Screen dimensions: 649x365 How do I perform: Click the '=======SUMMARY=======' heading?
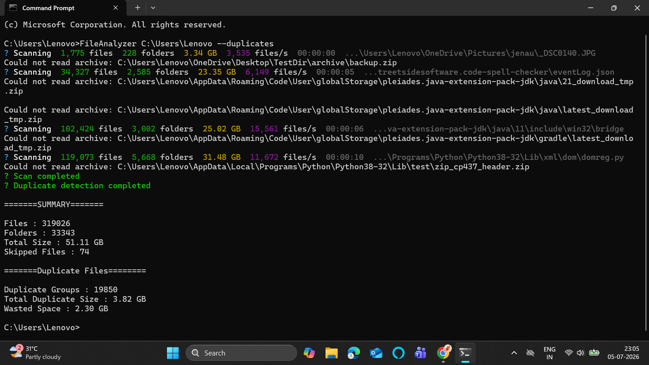click(54, 204)
